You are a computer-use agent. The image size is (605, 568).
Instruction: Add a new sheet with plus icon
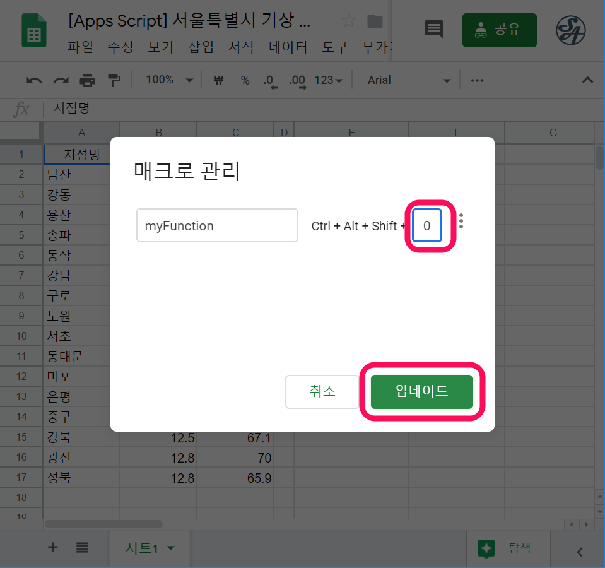click(x=53, y=547)
